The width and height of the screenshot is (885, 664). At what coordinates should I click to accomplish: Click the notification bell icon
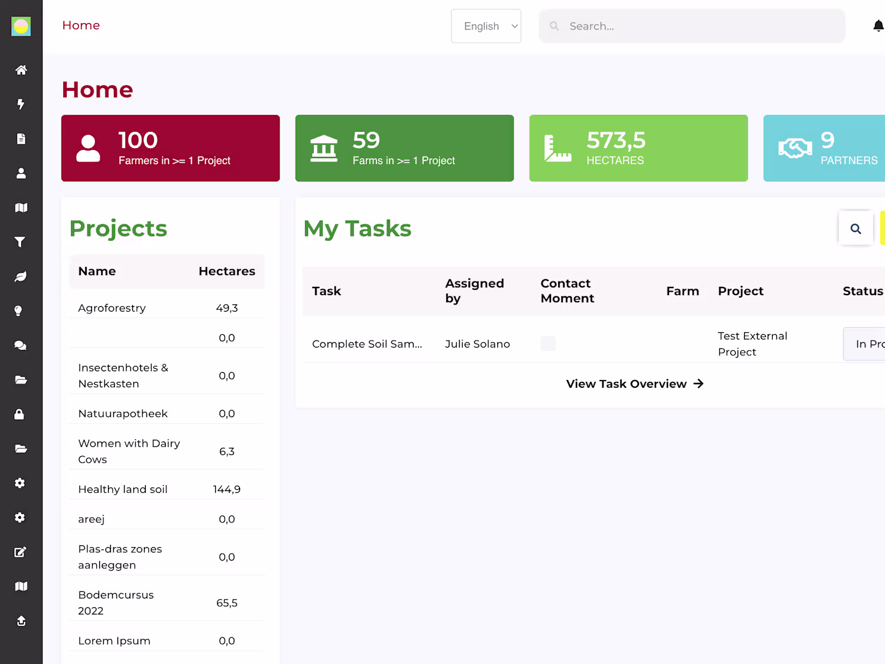tap(878, 26)
